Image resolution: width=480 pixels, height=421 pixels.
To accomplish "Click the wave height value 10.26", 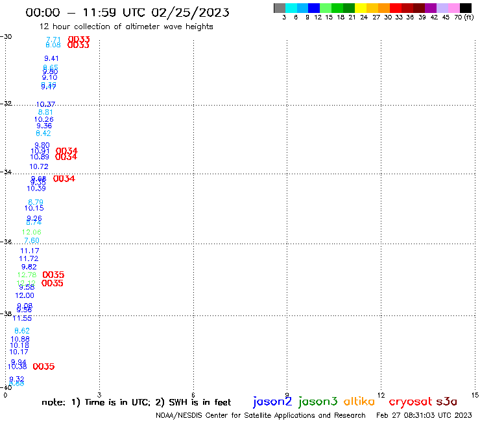I will click(x=43, y=120).
